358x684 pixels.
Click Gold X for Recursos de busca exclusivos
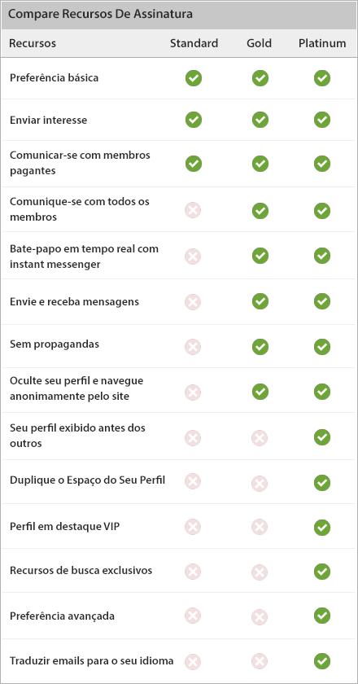(259, 572)
